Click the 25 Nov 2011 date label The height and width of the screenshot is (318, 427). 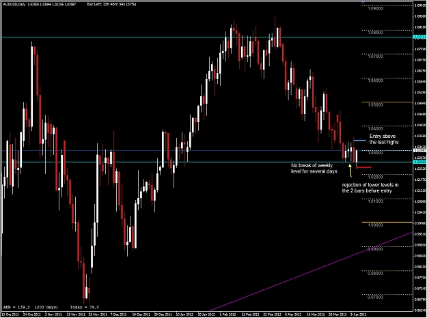coord(97,314)
